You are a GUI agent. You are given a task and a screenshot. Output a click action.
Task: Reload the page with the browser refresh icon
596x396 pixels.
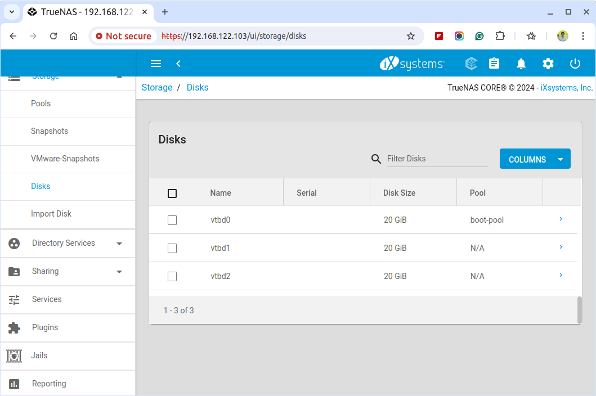pos(53,36)
